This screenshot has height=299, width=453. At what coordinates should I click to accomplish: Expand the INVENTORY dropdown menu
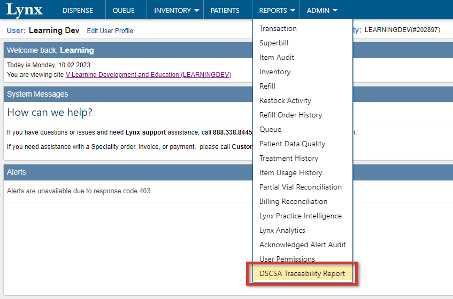(176, 11)
